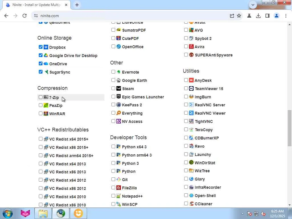
Task: Click the Google Earth icon
Action: (x=119, y=80)
